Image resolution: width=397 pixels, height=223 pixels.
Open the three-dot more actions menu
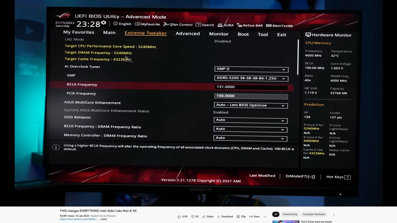(265, 217)
